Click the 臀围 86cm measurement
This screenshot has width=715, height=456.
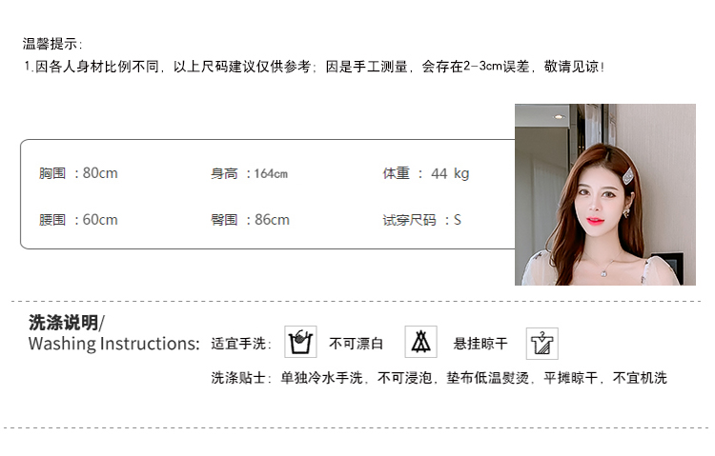click(x=250, y=220)
